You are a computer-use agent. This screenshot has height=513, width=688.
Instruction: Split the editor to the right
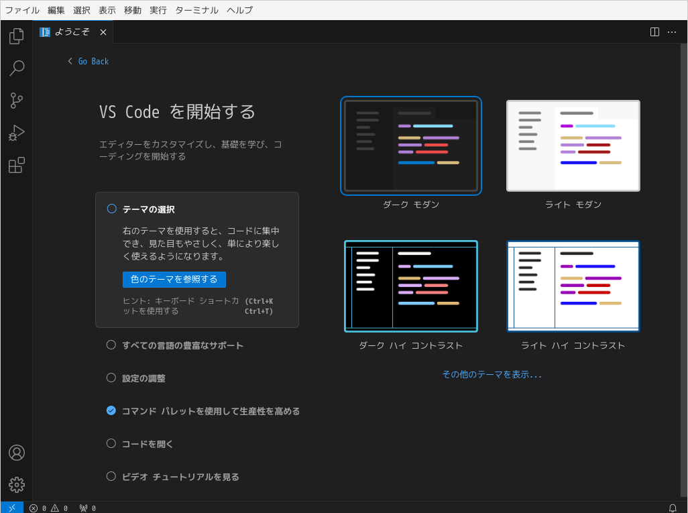[x=654, y=32]
